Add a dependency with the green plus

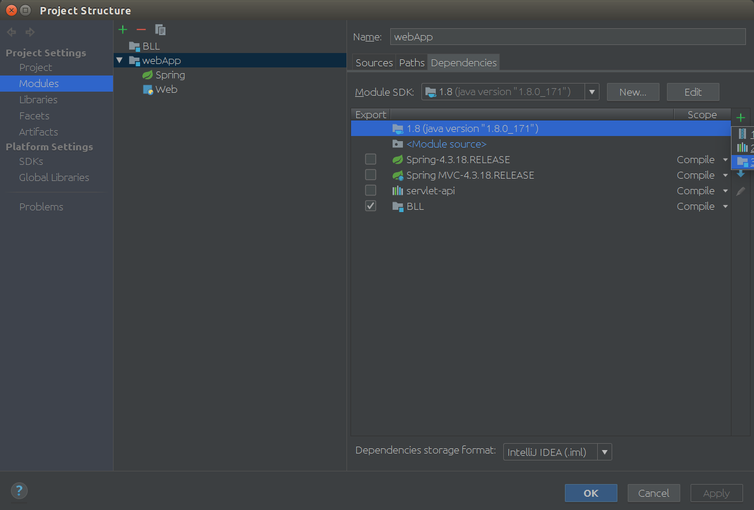(741, 118)
